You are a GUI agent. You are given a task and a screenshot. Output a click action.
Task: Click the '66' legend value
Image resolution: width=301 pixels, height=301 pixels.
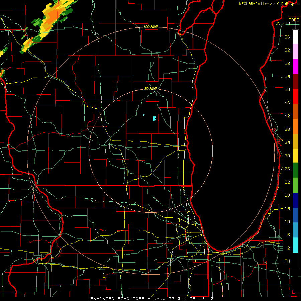tap(287, 37)
